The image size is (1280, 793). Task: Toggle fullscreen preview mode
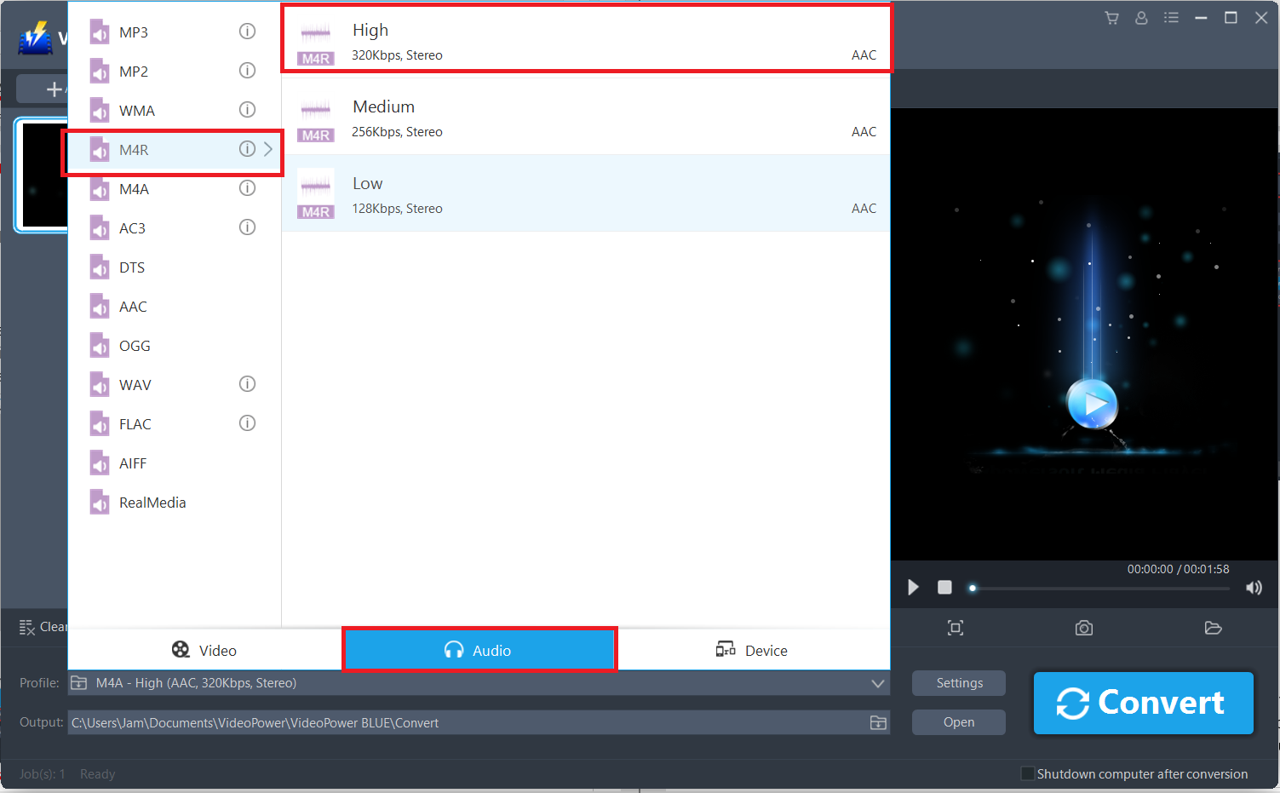point(955,628)
